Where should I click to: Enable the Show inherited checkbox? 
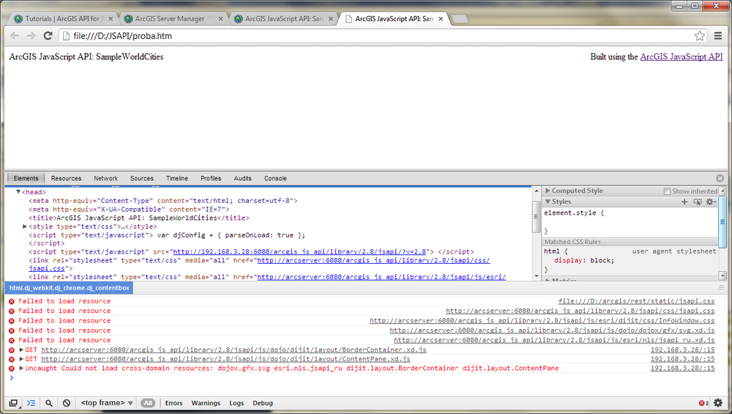click(x=668, y=191)
